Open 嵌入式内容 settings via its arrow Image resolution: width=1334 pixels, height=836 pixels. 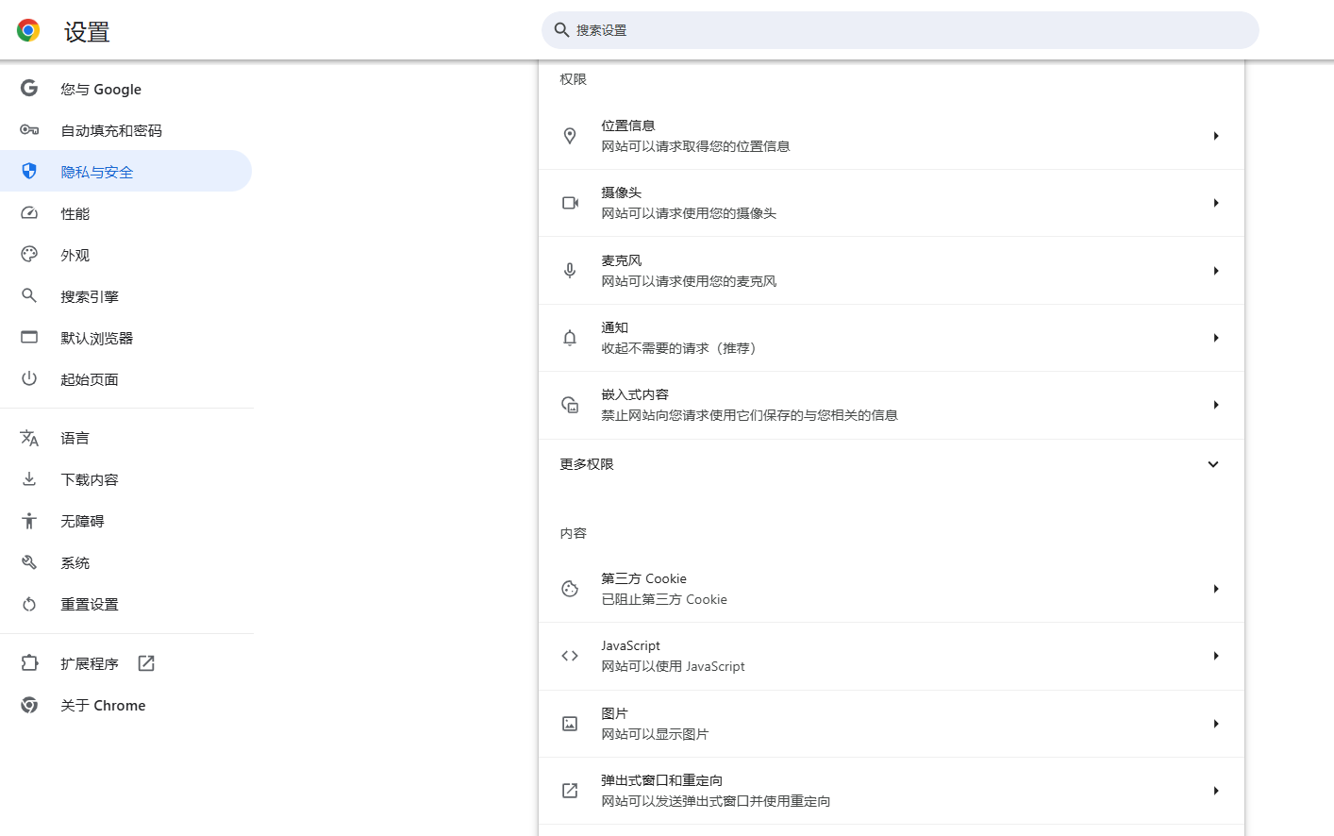pos(1216,405)
